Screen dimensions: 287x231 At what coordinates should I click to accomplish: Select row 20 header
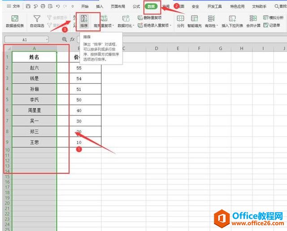coord(8,203)
